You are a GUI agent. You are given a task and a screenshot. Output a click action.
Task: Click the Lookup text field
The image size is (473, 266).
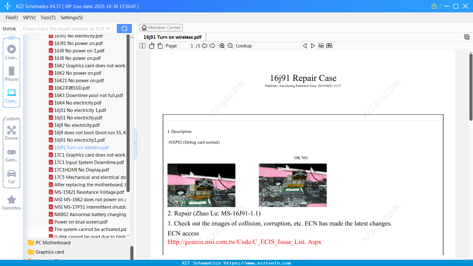coord(277,46)
